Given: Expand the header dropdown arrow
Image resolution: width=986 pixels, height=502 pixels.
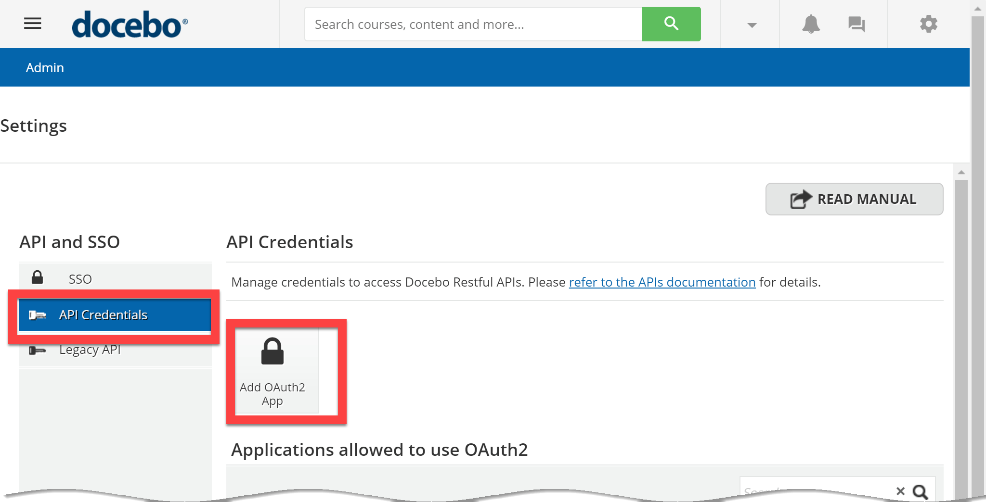Looking at the screenshot, I should (x=752, y=25).
